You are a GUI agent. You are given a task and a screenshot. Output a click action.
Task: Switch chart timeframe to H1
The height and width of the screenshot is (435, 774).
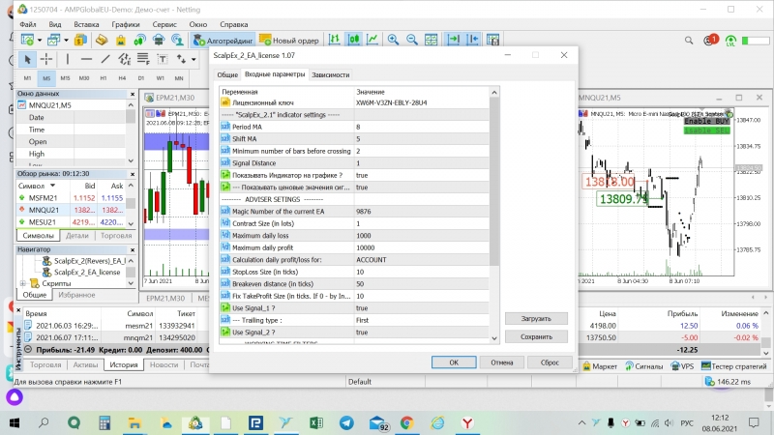(103, 77)
